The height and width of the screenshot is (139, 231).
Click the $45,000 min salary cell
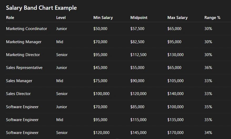tap(100, 68)
